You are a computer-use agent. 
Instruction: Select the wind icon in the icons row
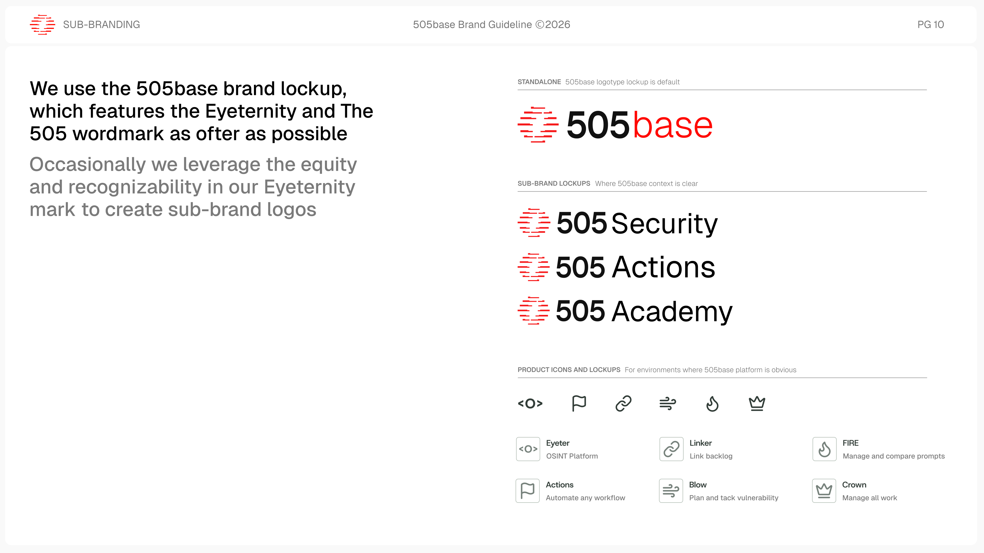(668, 403)
